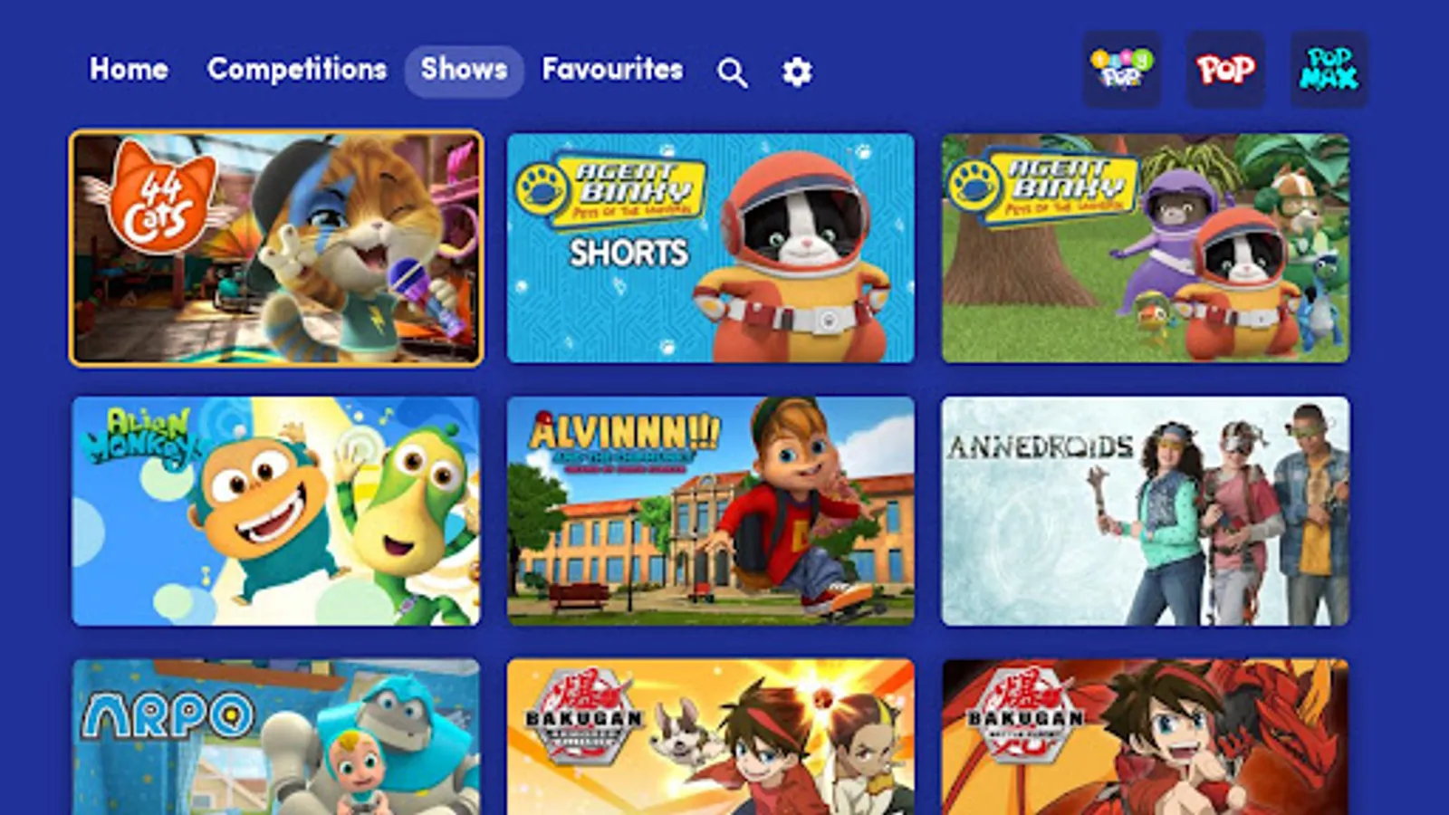This screenshot has height=815, width=1449.
Task: Select the Shows tab
Action: pyautogui.click(x=464, y=71)
